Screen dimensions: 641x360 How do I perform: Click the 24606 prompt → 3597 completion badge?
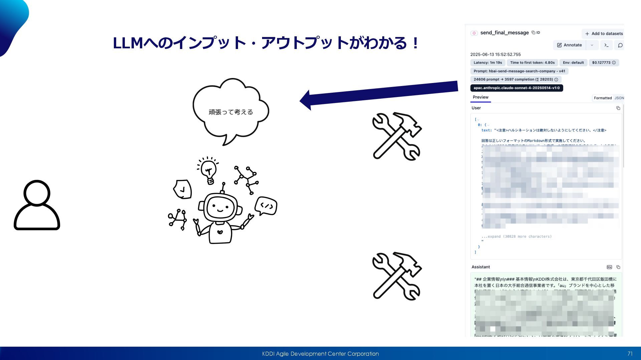click(x=516, y=80)
